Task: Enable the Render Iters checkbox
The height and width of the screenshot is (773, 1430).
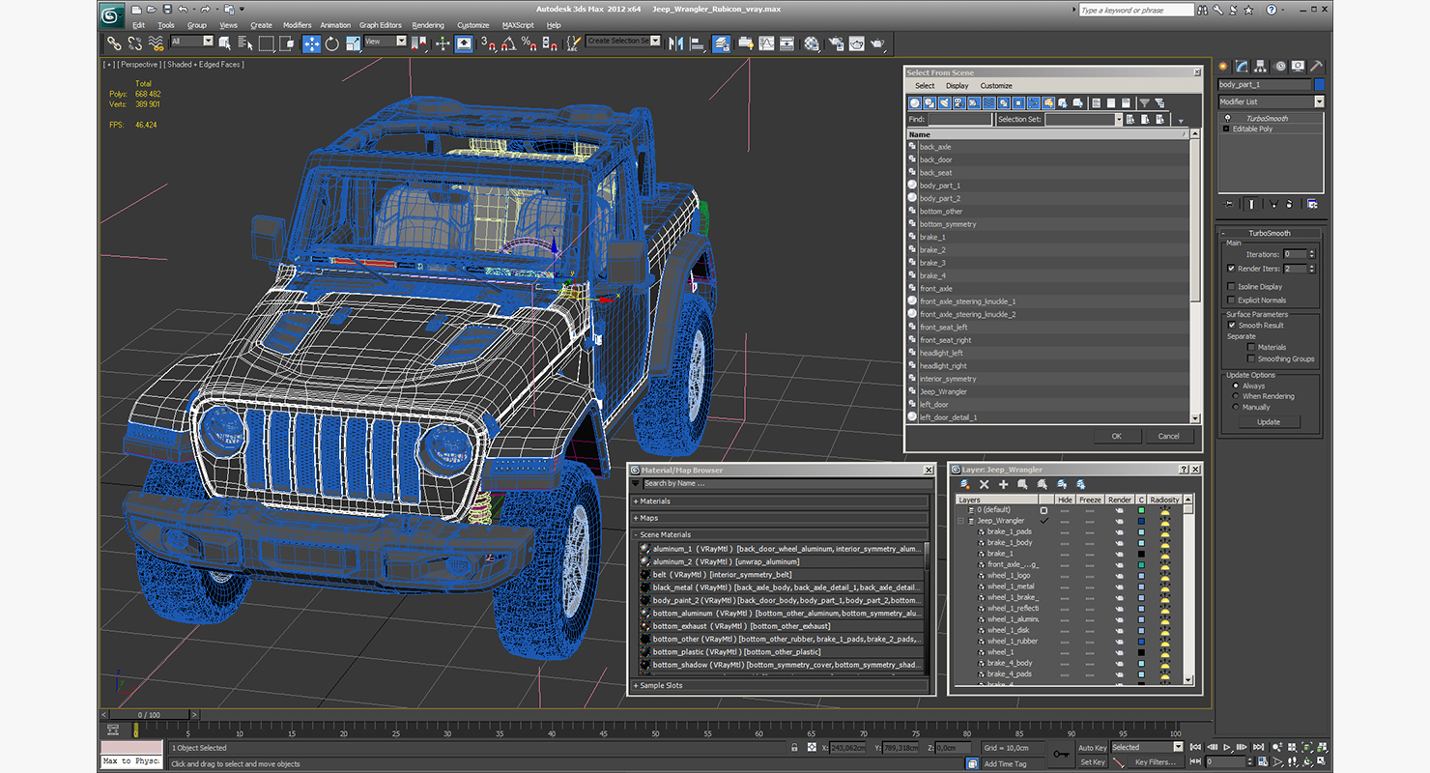Action: [1230, 269]
